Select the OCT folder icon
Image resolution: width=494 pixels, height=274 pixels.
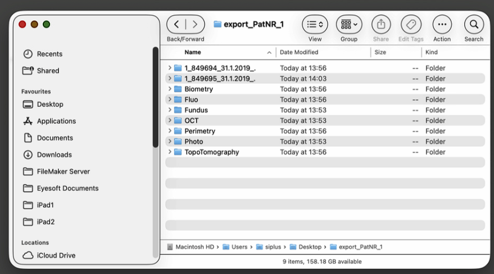pos(178,120)
